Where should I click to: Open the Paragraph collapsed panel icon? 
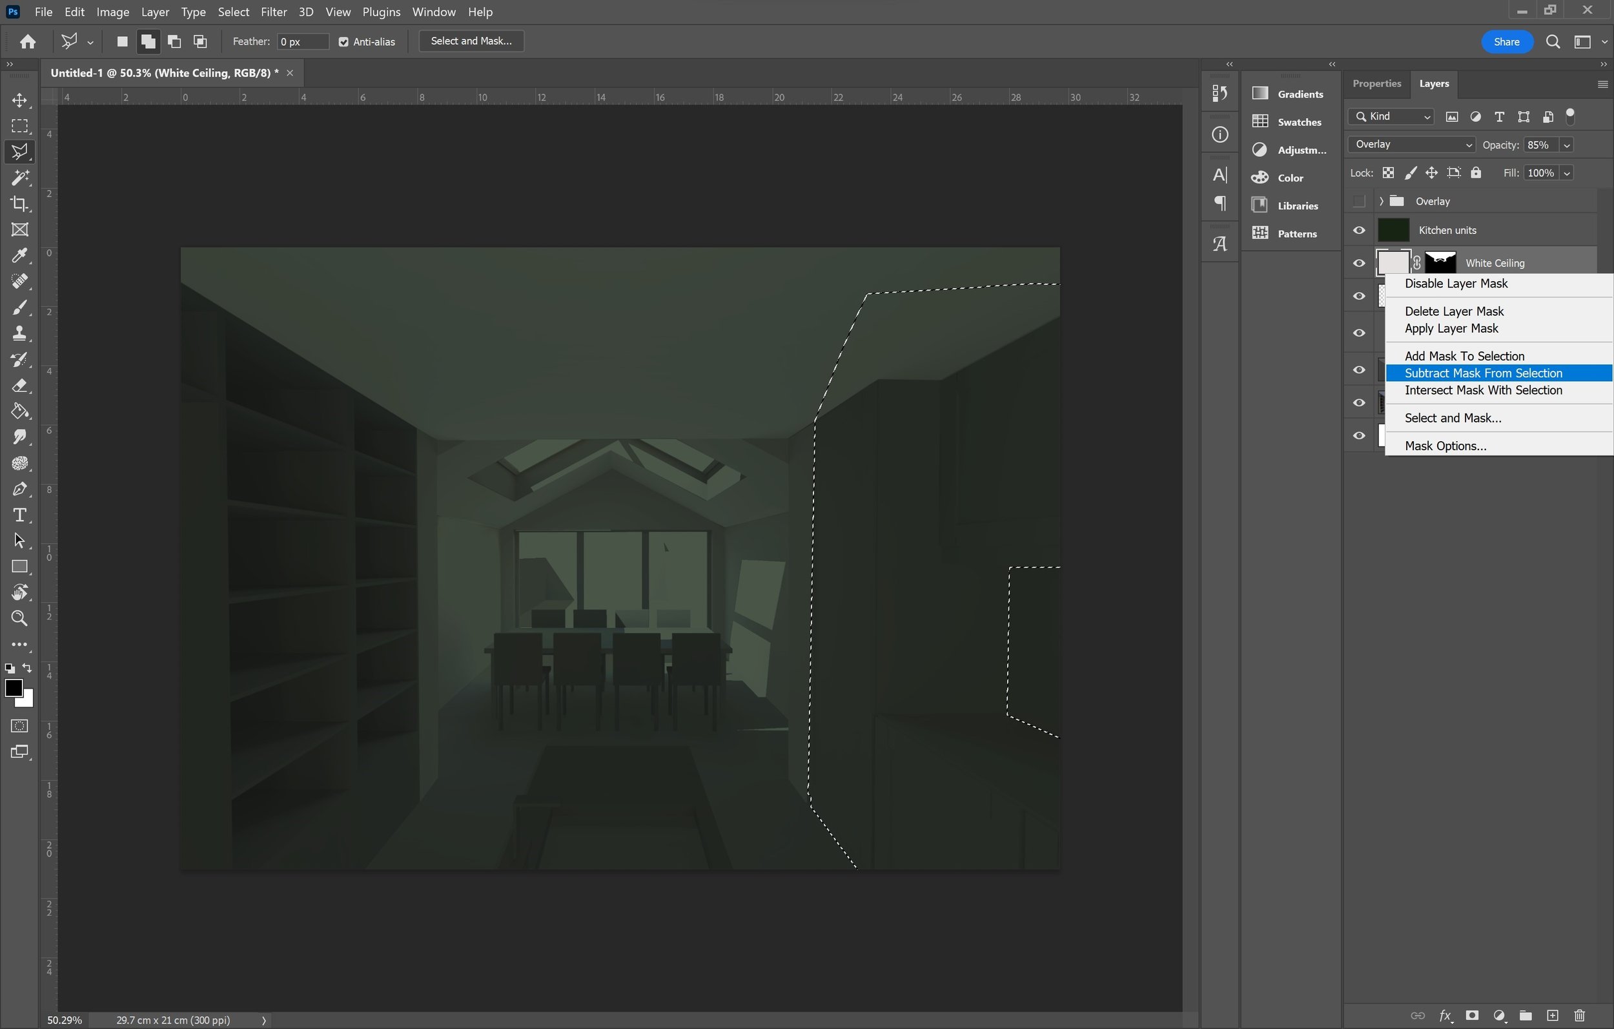point(1220,204)
